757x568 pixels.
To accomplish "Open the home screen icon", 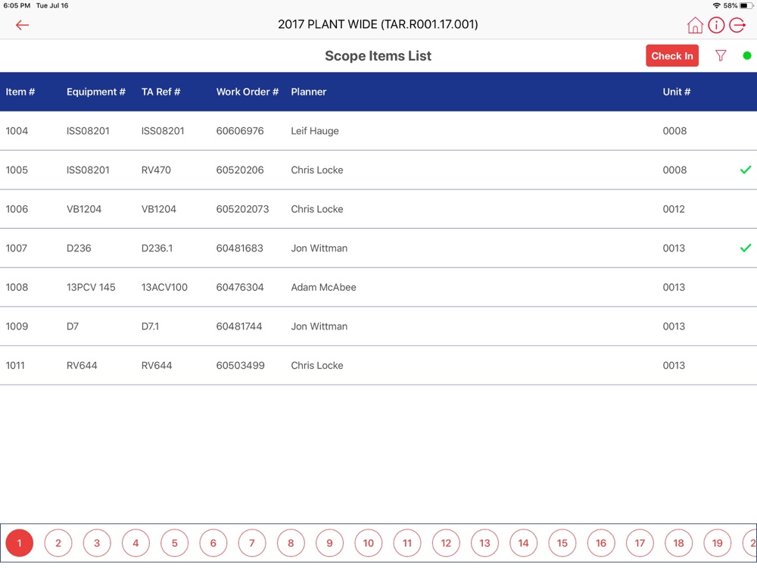I will click(695, 25).
